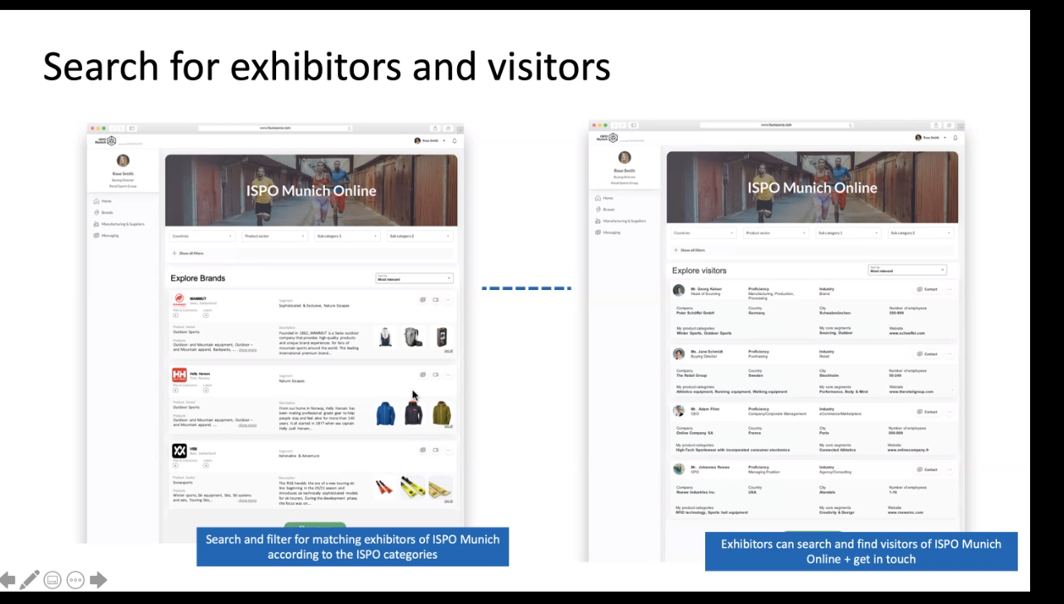Open Messaging in Explore visitors window sidebar

pos(608,232)
